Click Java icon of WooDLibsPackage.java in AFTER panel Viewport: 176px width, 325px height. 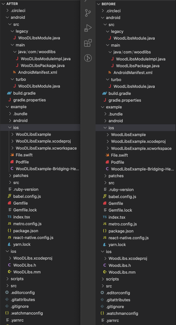click(x=17, y=65)
